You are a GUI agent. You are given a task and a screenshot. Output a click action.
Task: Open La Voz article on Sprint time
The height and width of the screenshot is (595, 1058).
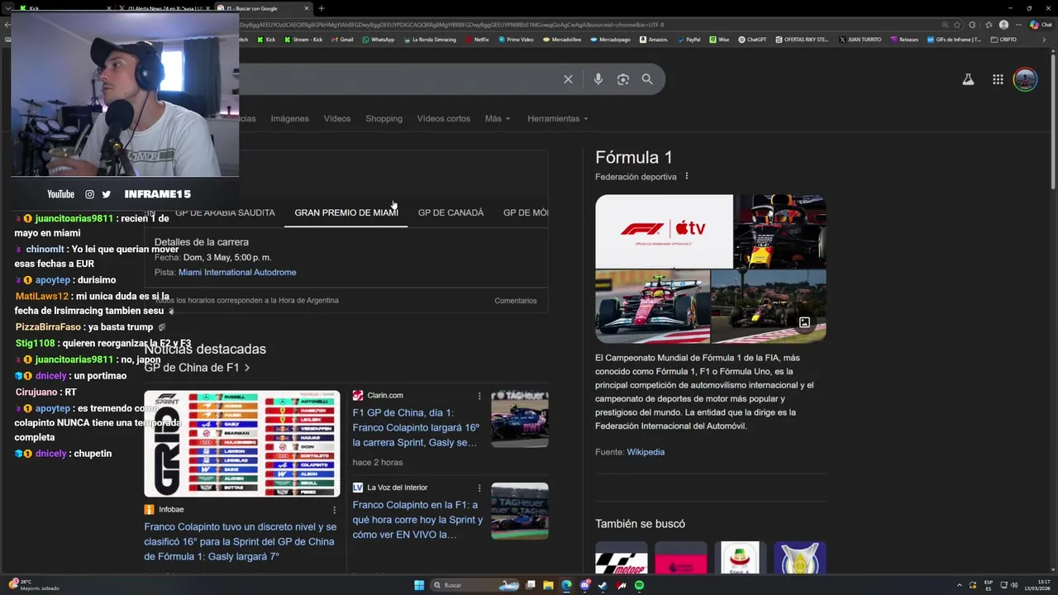pos(417,520)
